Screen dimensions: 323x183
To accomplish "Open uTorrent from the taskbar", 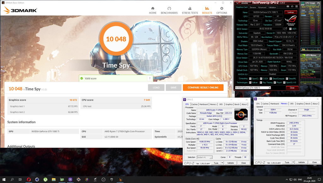I will pos(45,180).
